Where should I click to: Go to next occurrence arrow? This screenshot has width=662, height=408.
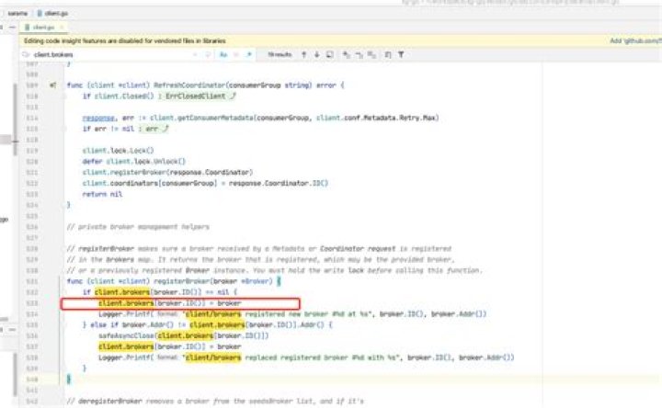(316, 54)
